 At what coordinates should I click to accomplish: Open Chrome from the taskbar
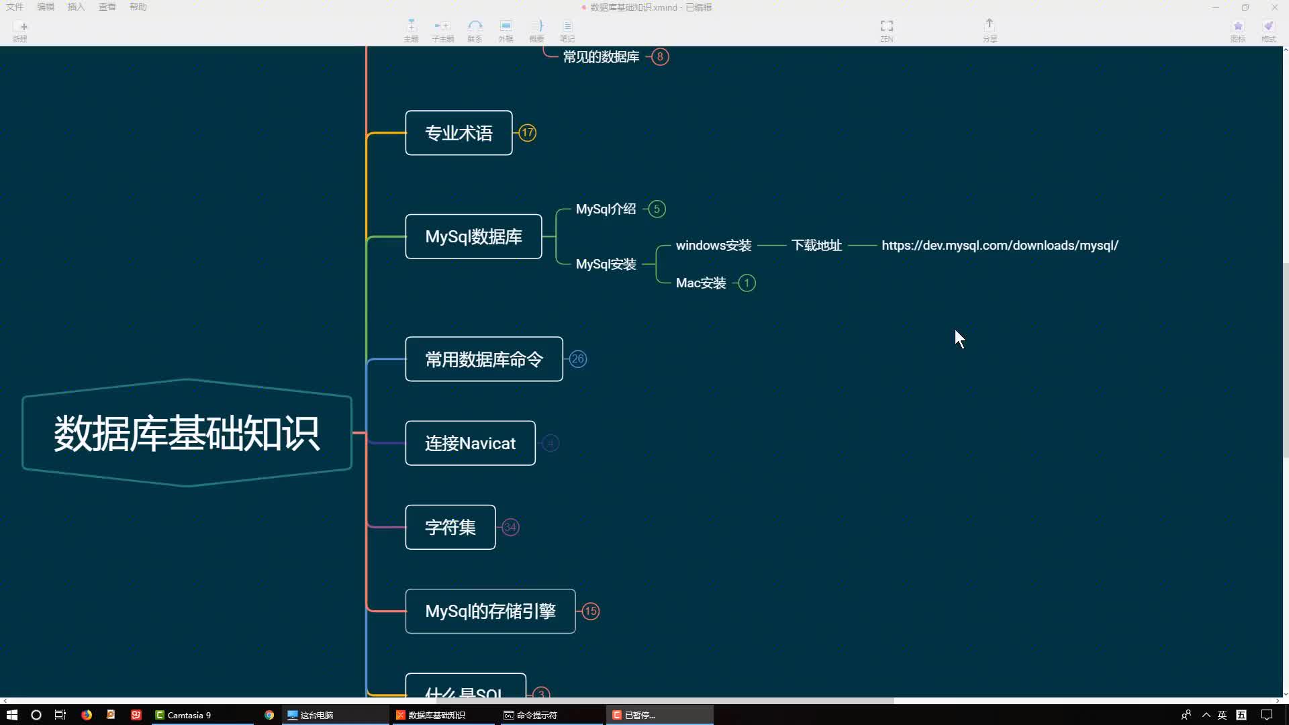click(x=269, y=715)
